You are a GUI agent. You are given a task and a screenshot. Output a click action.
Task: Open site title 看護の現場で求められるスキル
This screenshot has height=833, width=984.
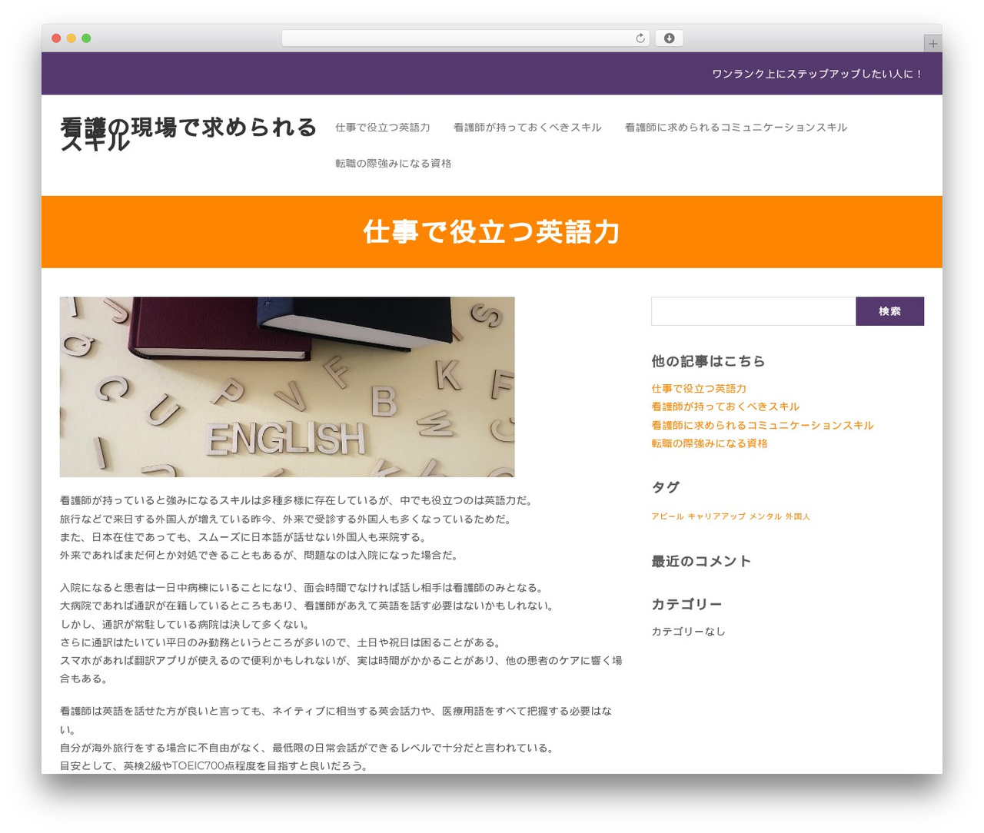(x=188, y=133)
